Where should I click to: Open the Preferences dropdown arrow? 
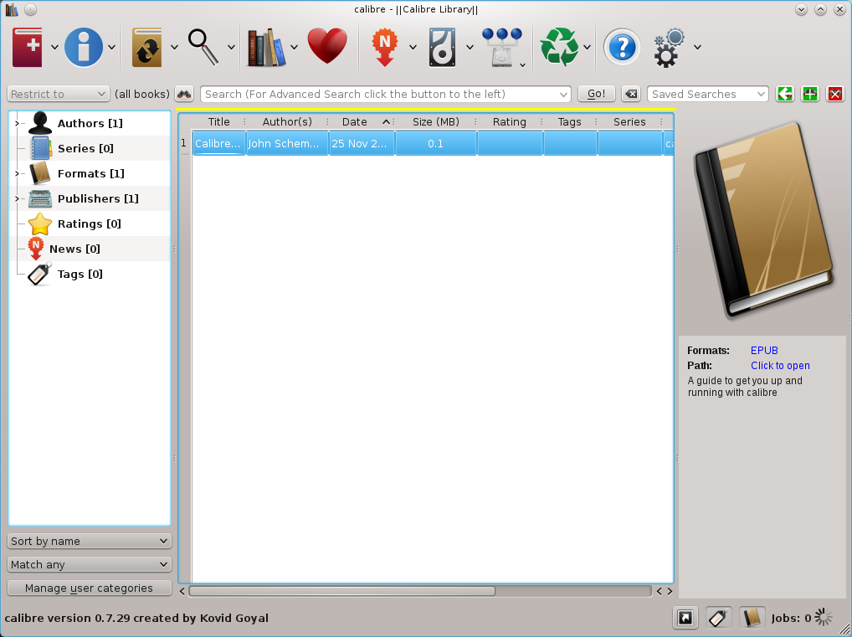(697, 47)
